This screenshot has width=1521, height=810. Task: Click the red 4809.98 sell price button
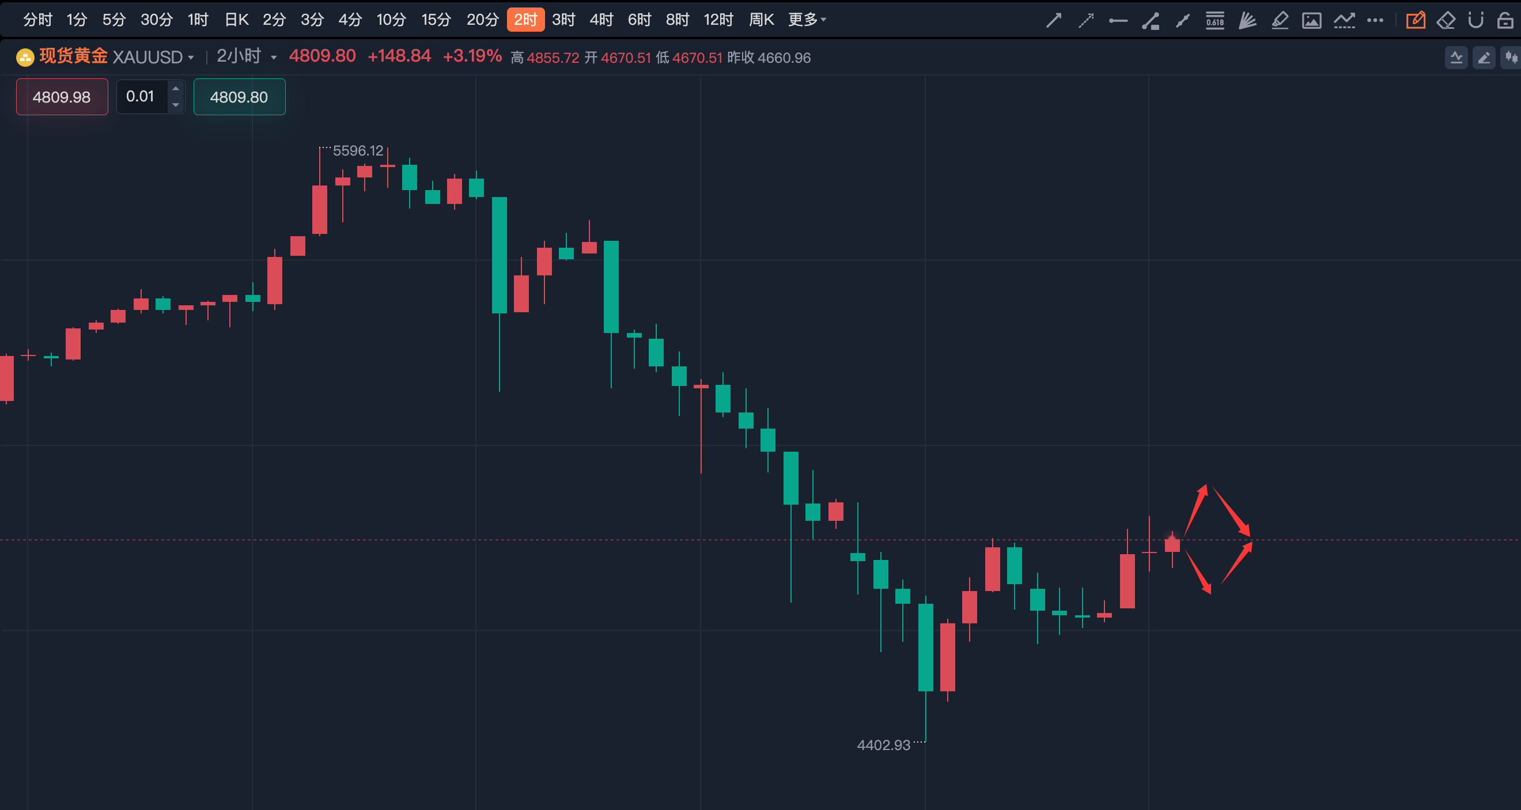pyautogui.click(x=62, y=97)
